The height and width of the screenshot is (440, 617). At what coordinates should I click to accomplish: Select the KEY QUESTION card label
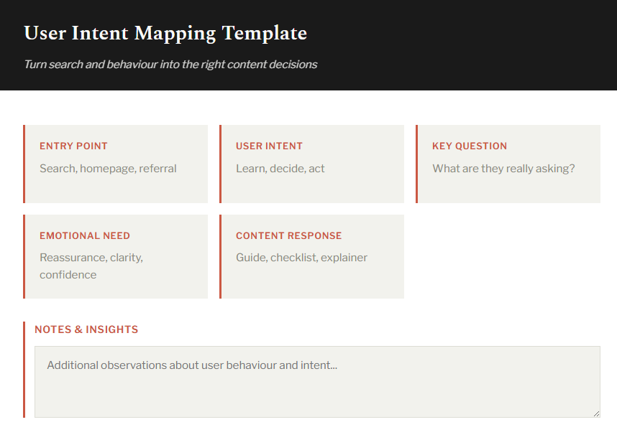tap(469, 146)
